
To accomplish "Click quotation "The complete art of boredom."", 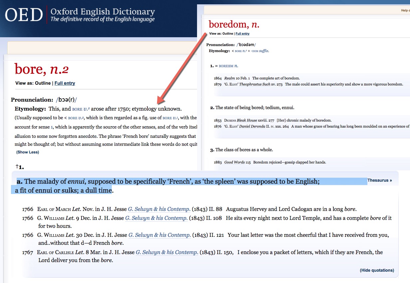I will [x=276, y=78].
